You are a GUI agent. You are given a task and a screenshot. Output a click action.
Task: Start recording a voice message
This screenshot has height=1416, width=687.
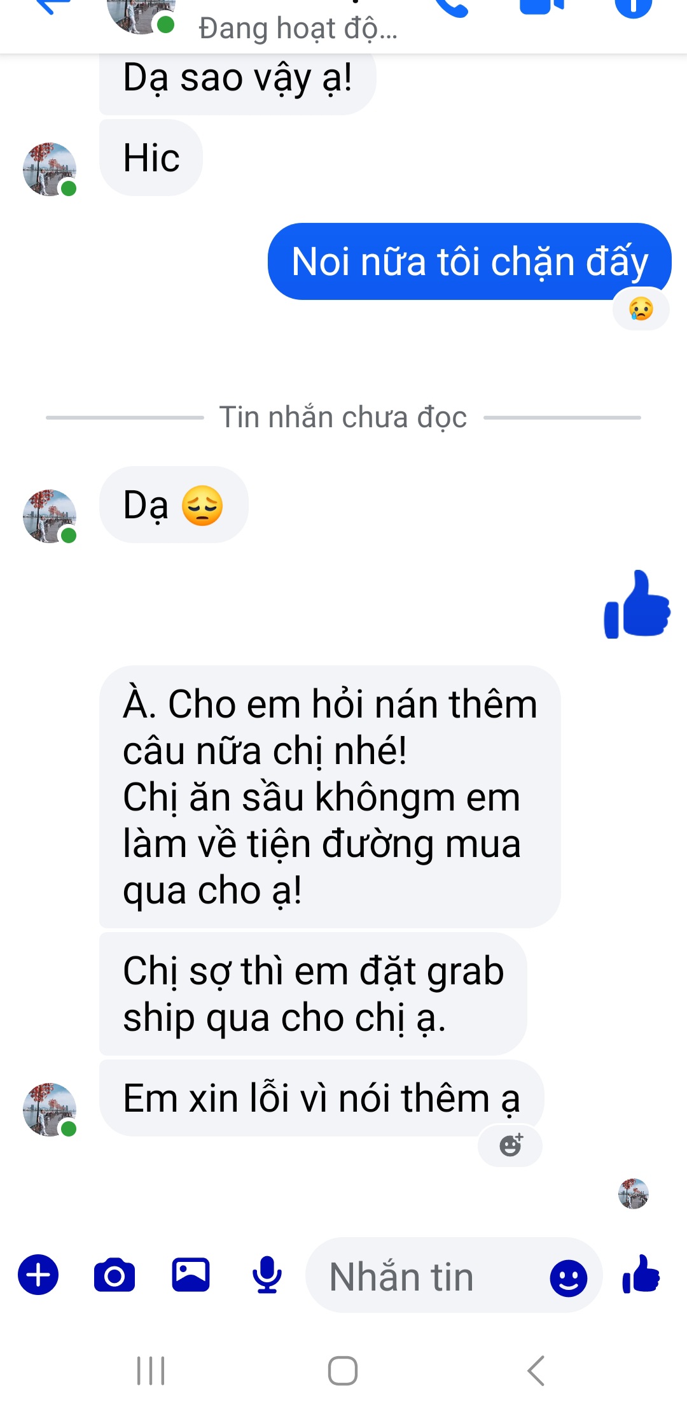click(x=267, y=1275)
